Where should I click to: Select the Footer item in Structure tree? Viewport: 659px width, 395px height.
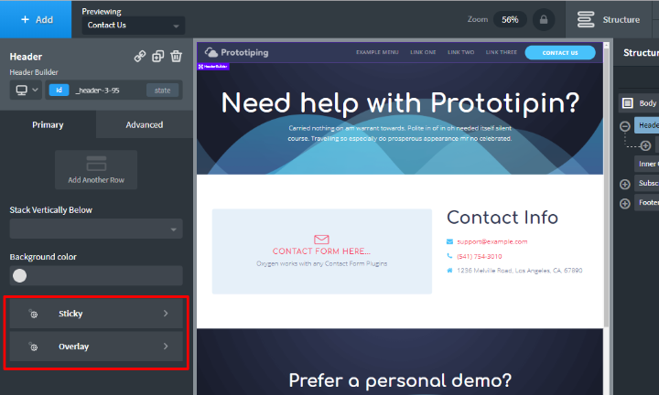tap(647, 203)
